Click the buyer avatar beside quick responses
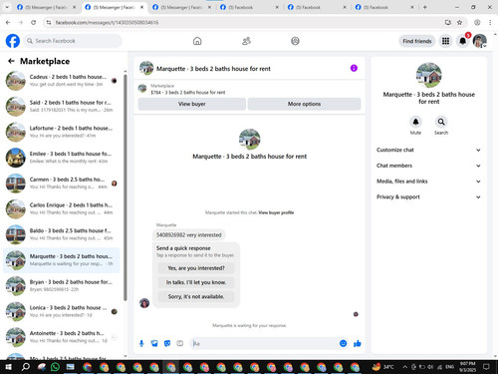Viewport: 498px width, 374px height. (x=144, y=303)
